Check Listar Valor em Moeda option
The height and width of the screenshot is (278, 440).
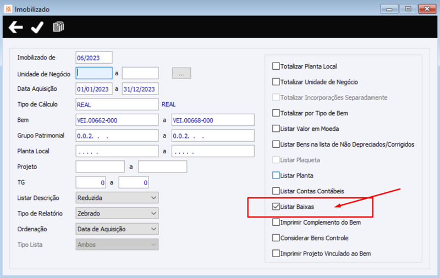click(x=276, y=129)
